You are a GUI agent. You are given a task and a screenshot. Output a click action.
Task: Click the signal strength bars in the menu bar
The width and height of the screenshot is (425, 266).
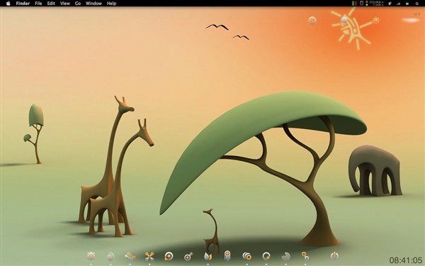pyautogui.click(x=398, y=4)
